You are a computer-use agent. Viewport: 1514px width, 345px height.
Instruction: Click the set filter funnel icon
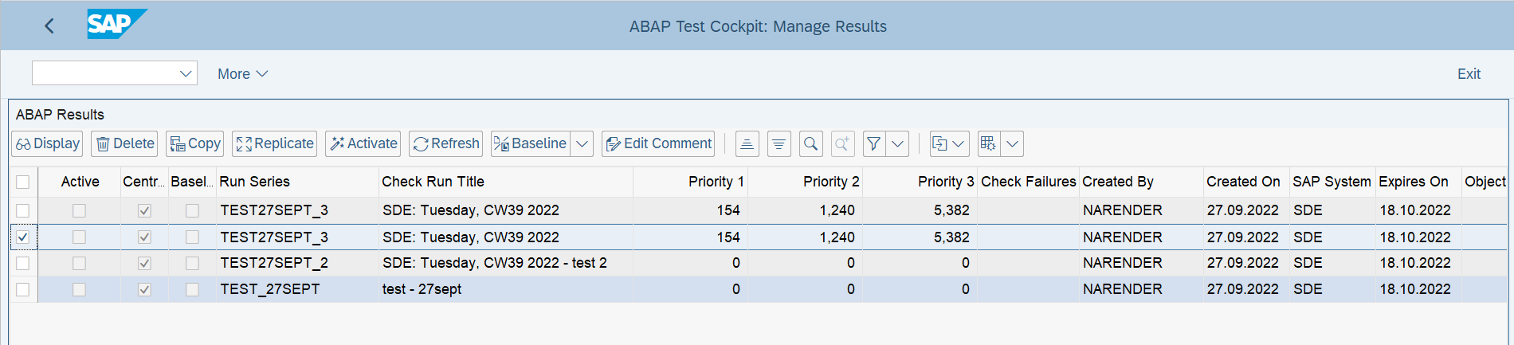pos(874,143)
